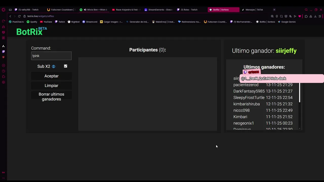Viewport: 324px width, 182px height.
Task: Open the Twitch sidebar icon
Action: click(x=3, y=52)
